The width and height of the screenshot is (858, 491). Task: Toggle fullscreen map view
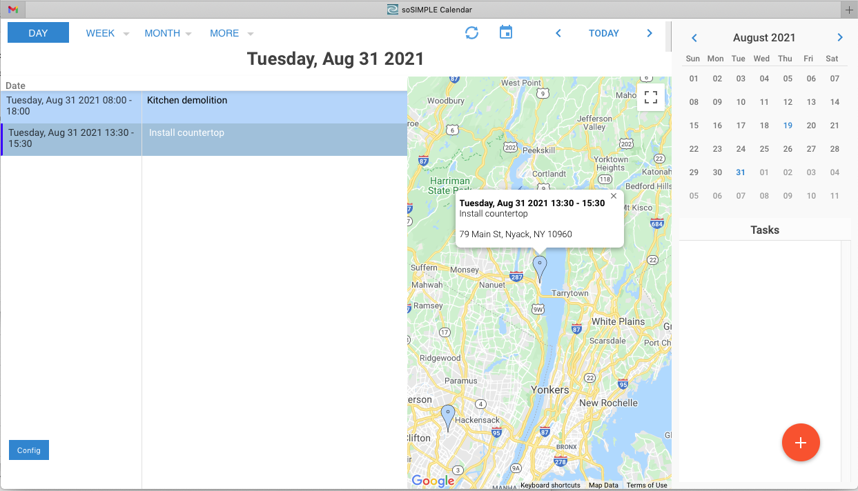[650, 97]
